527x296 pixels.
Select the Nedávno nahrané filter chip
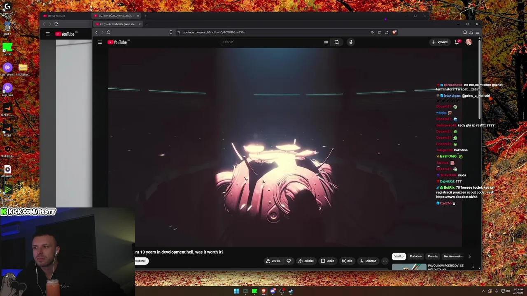pos(453,256)
